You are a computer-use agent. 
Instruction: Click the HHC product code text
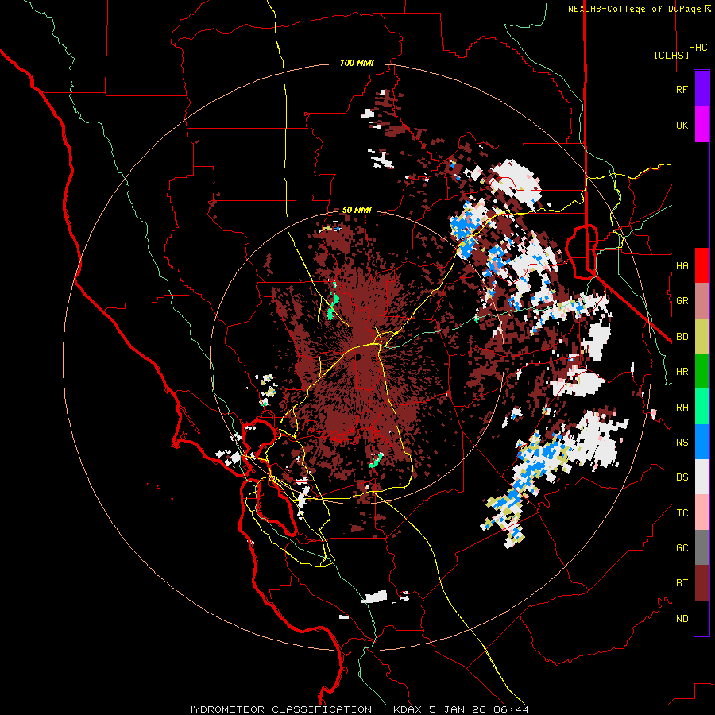click(x=698, y=48)
